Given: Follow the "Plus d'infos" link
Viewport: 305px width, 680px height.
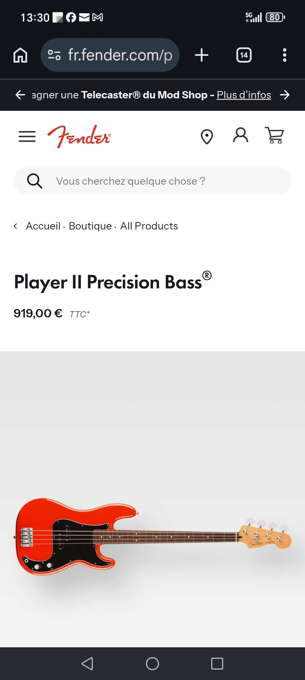Looking at the screenshot, I should [244, 95].
